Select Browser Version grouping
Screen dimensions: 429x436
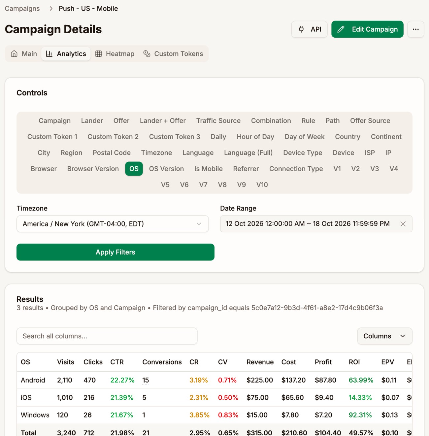click(93, 169)
